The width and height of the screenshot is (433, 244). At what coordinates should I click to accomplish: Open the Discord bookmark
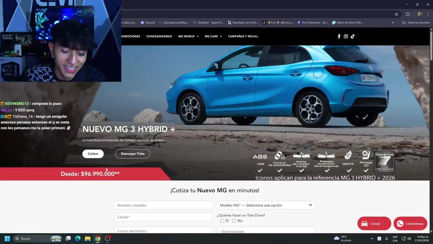tap(147, 23)
